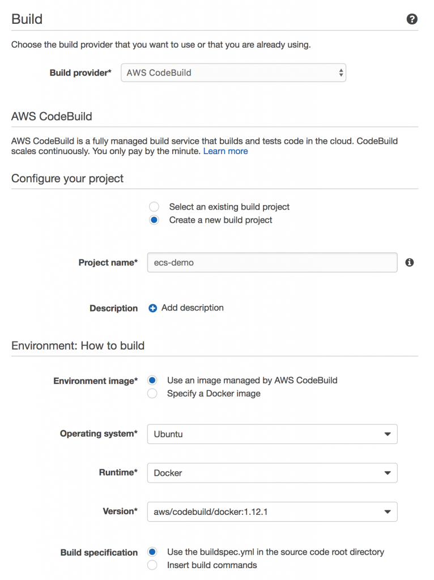
Task: Click the Build provider stepper arrows
Action: 341,73
